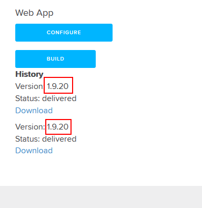
Task: Click the bold History heading
Action: point(29,74)
